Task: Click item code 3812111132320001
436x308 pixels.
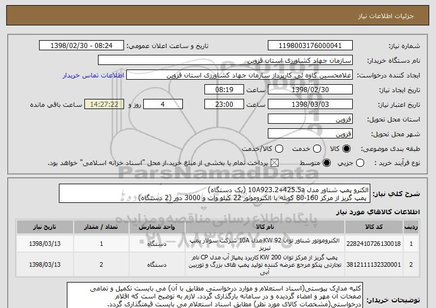Action: click(374, 264)
